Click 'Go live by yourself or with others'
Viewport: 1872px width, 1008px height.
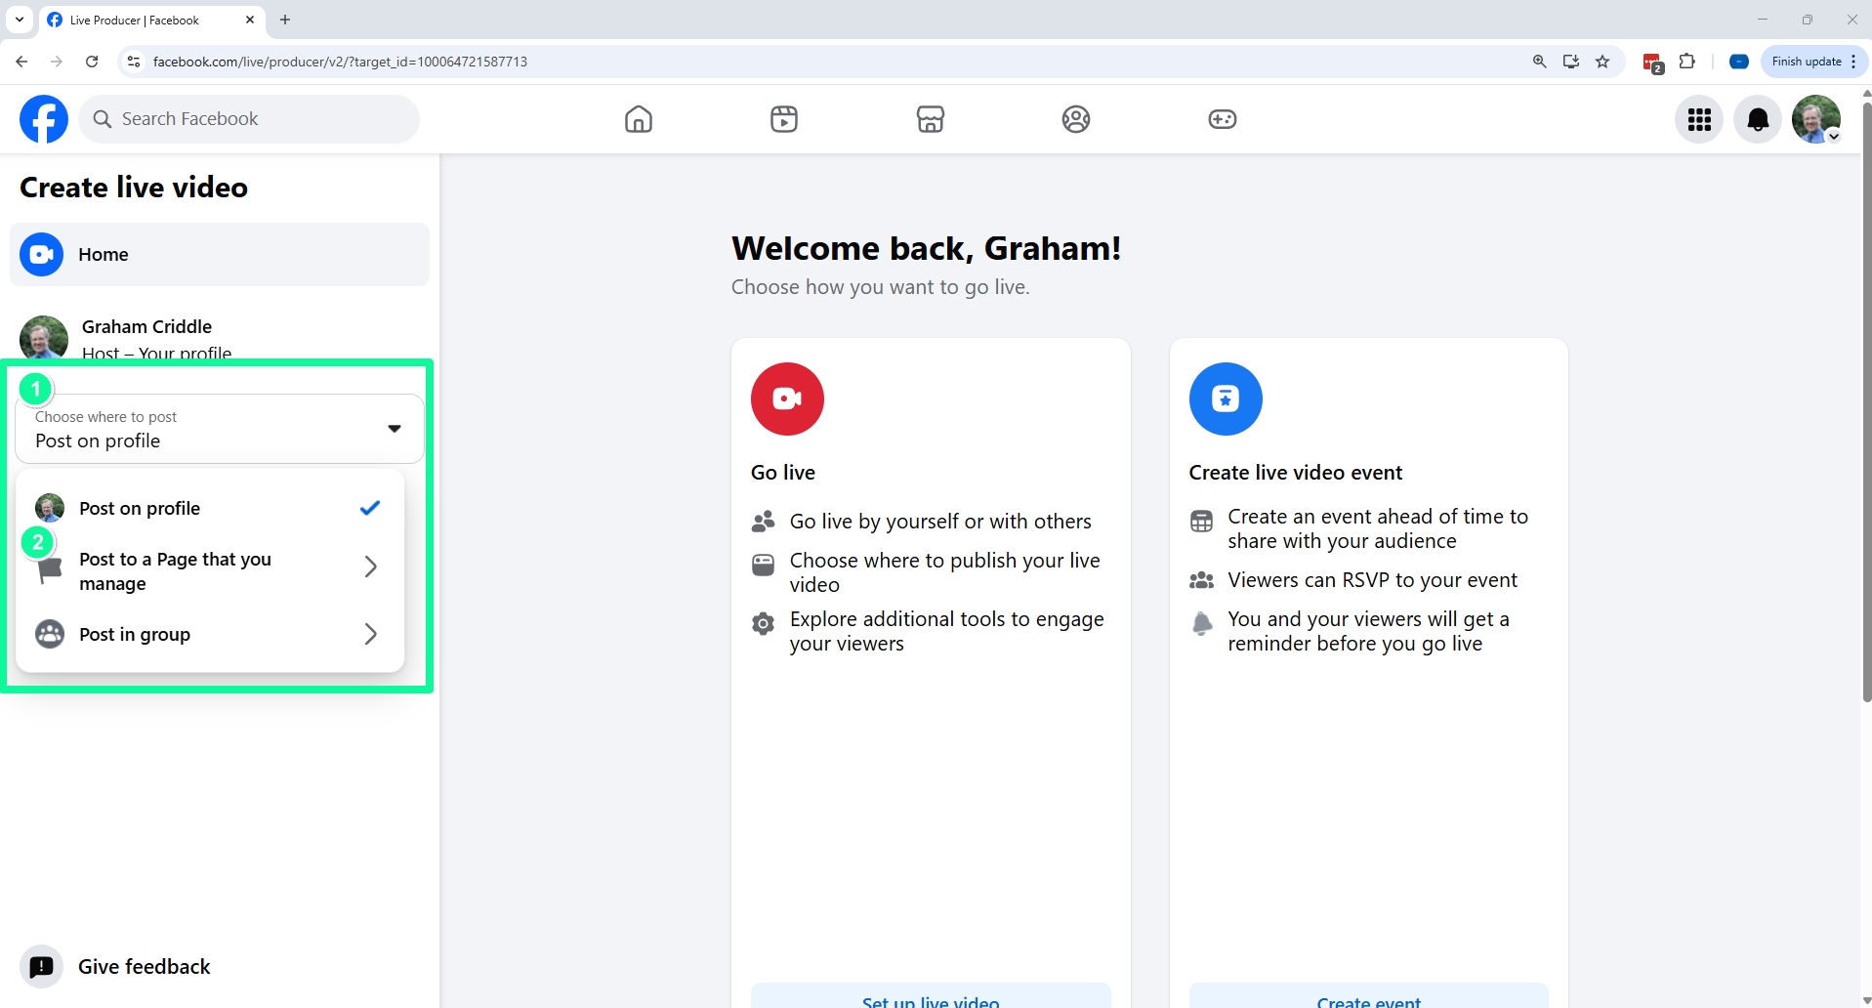pyautogui.click(x=940, y=522)
